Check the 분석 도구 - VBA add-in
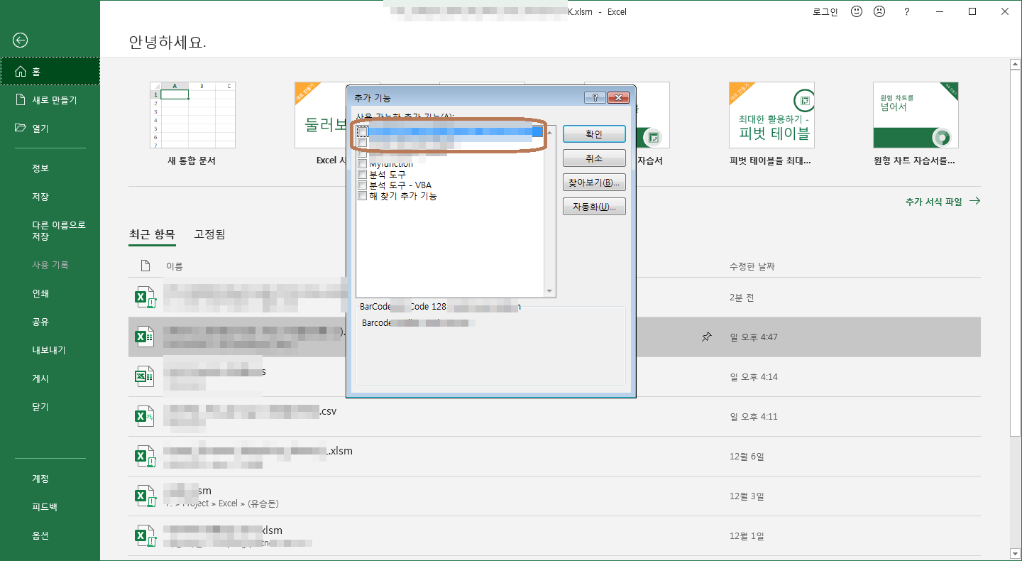1022x561 pixels. [x=363, y=185]
